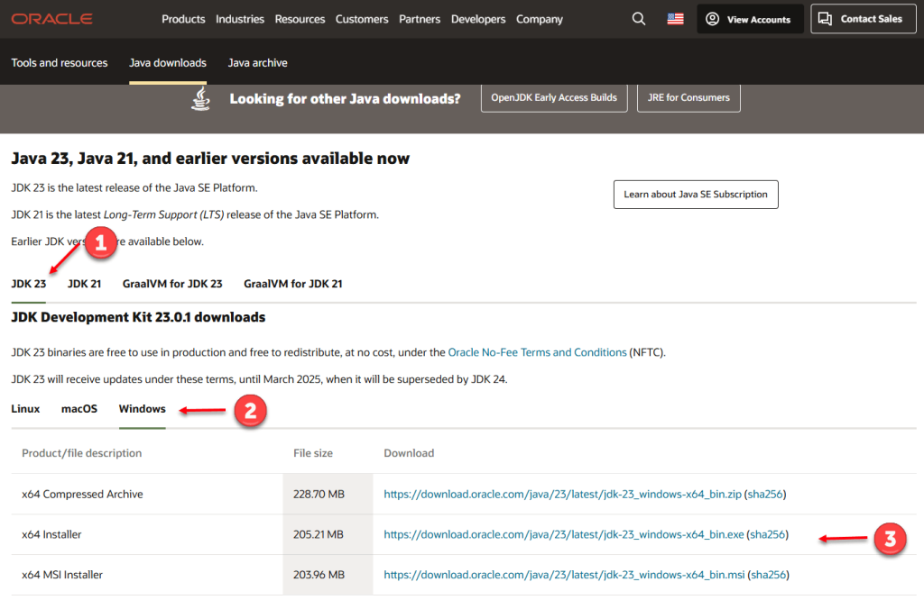The height and width of the screenshot is (600, 924).
Task: Switch to the Linux downloads tab
Action: click(x=25, y=409)
